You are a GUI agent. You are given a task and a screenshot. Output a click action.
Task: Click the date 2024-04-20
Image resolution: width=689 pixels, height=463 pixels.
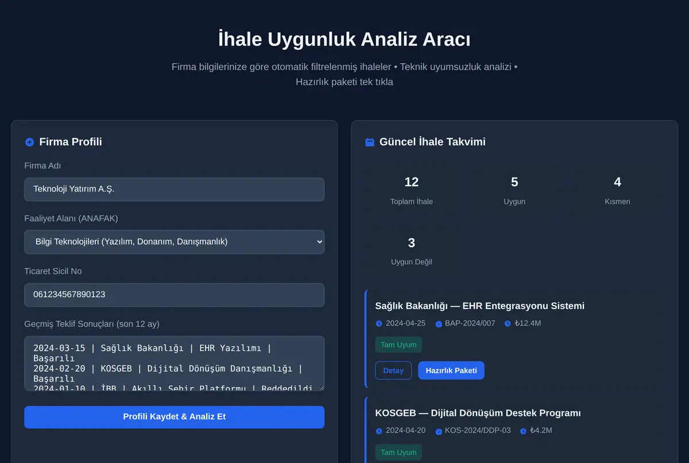coord(405,431)
